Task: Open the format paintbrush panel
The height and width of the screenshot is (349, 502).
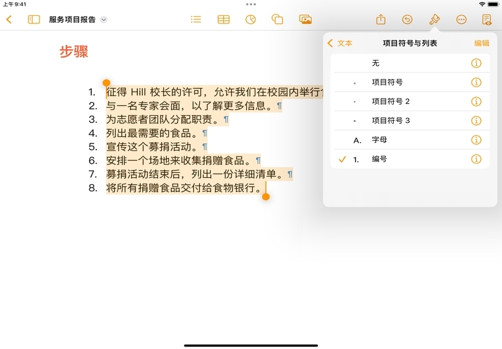Action: tap(434, 19)
